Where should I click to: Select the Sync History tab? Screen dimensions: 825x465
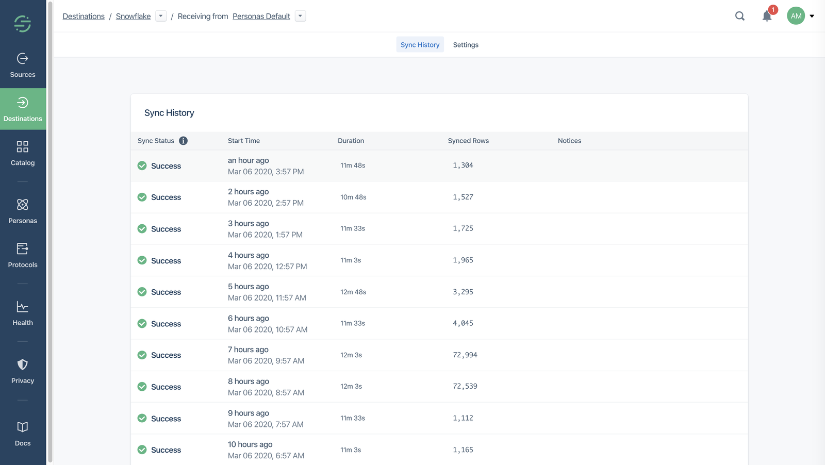[x=420, y=45]
